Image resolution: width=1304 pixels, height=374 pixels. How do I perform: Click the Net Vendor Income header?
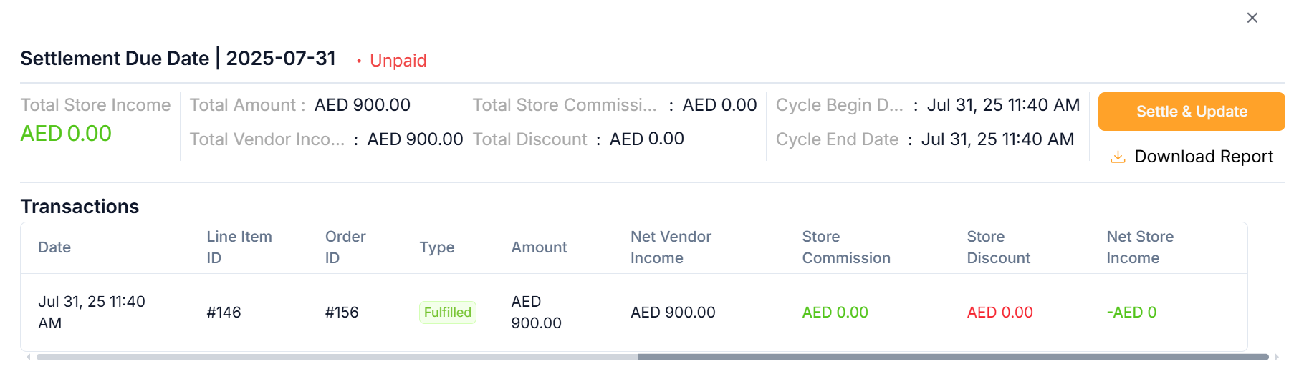click(x=671, y=247)
